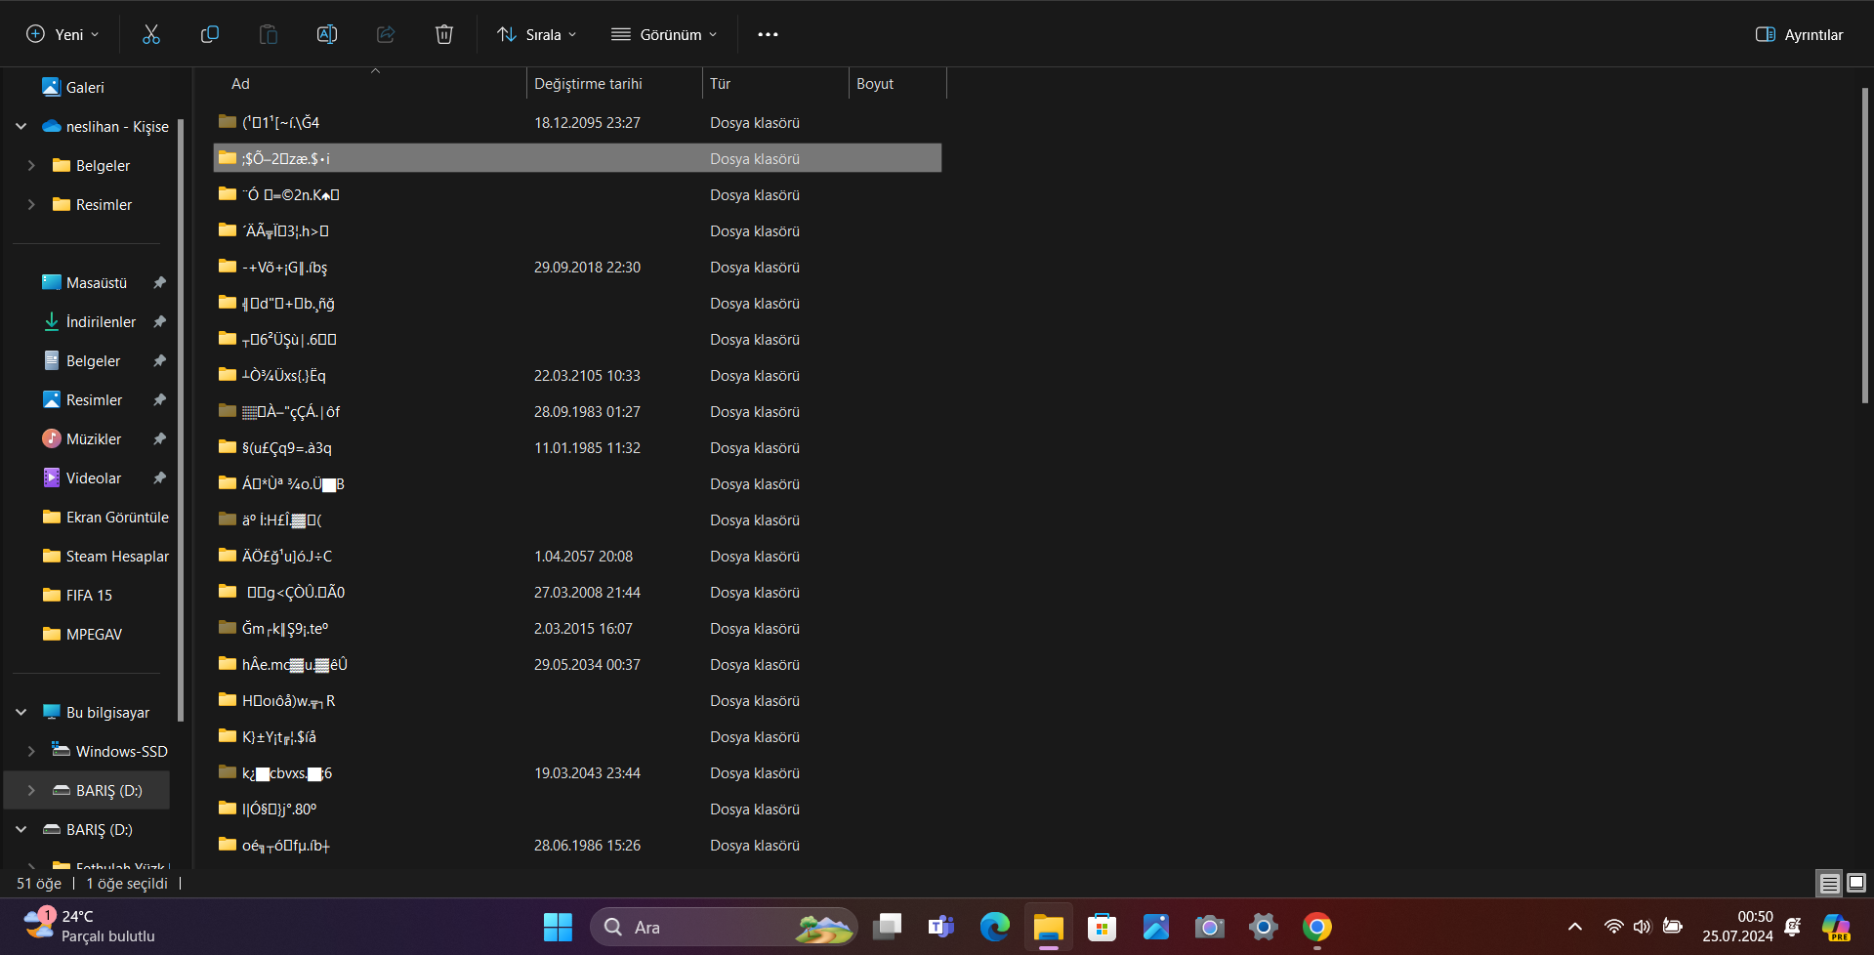Open the three-dots more options menu
The image size is (1874, 955).
[x=769, y=34]
